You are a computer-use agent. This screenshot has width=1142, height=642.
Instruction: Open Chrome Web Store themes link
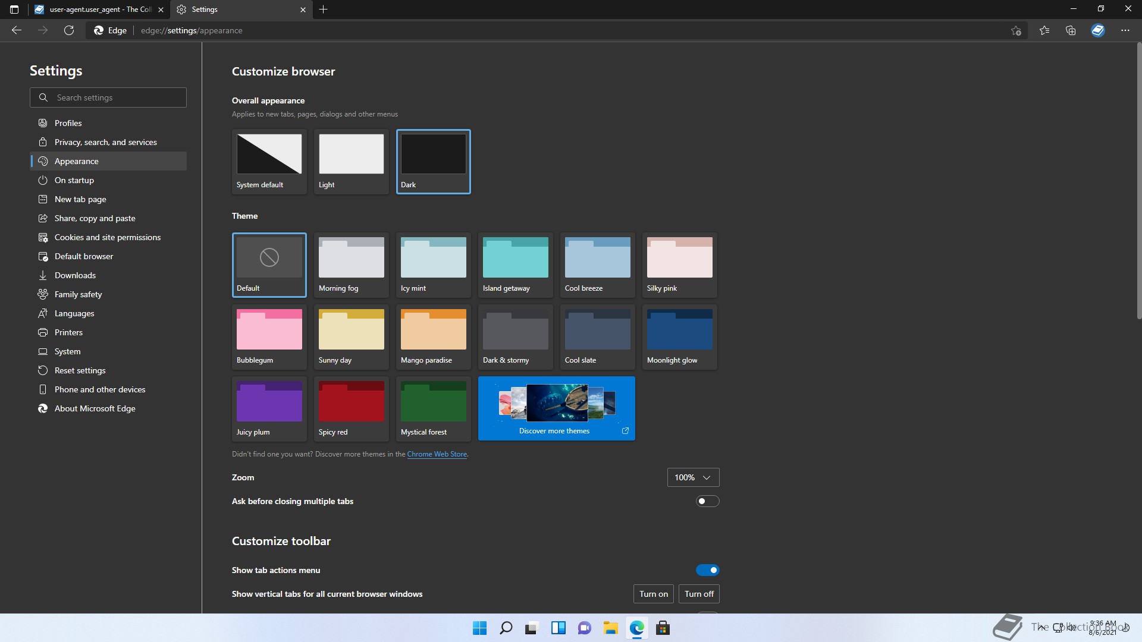click(436, 453)
